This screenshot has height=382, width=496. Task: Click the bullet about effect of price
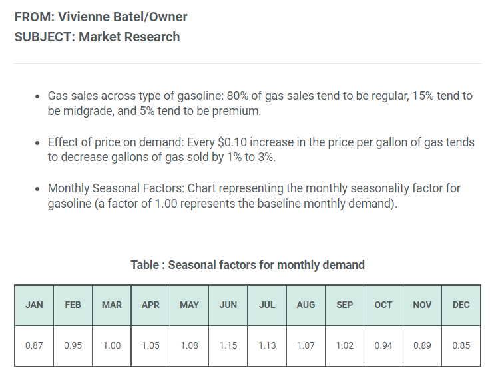click(x=260, y=150)
